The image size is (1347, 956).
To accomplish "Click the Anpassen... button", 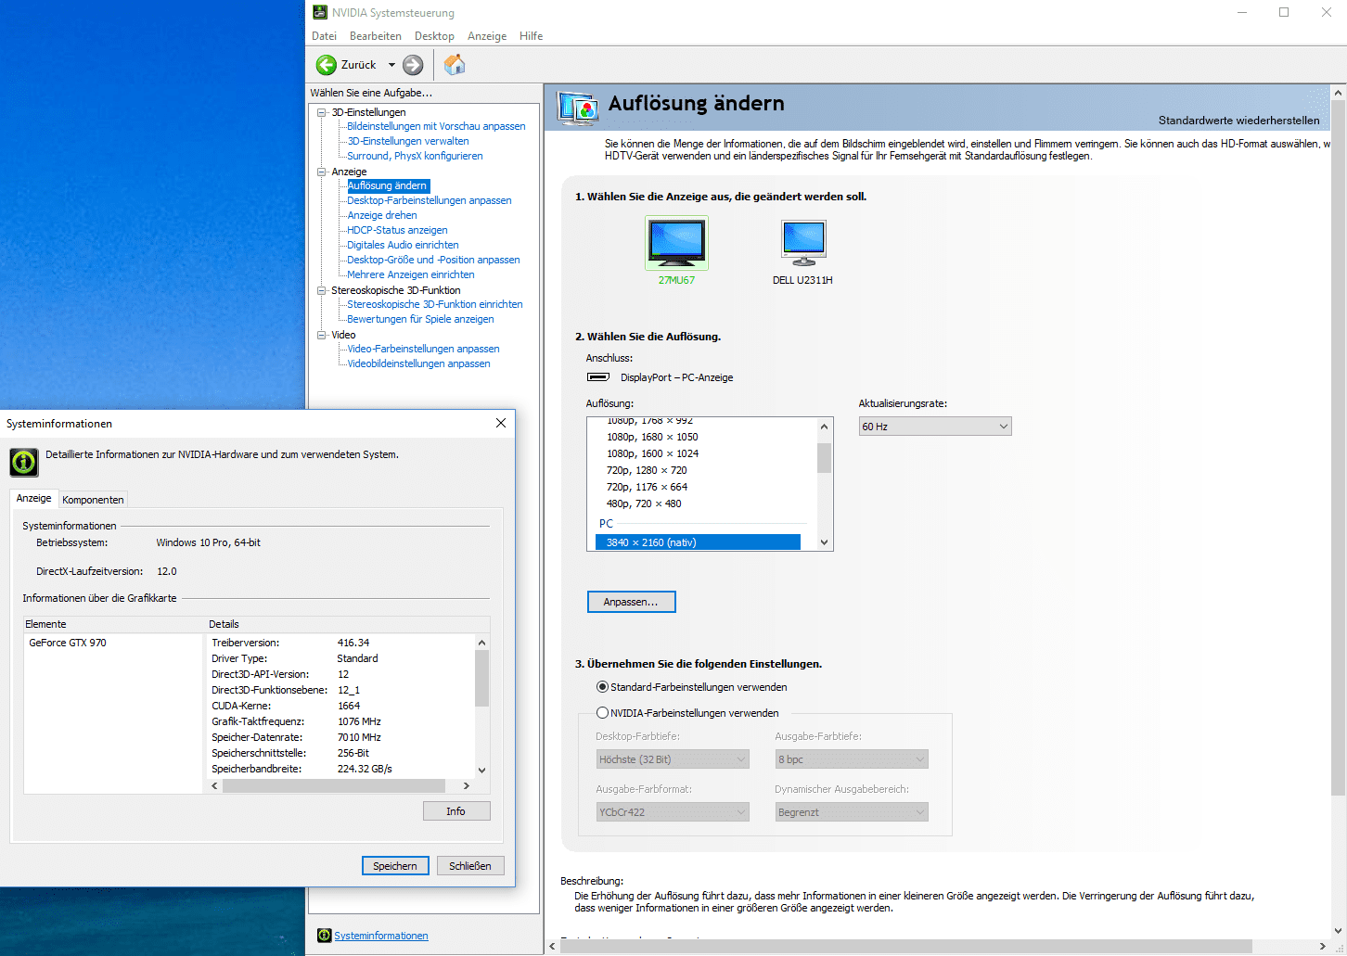I will [631, 602].
